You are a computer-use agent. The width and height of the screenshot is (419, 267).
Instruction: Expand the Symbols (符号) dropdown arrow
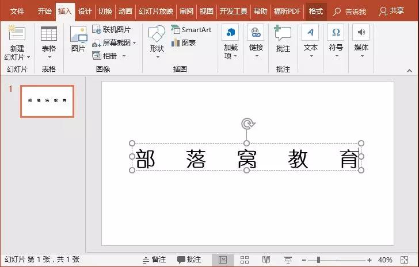(x=337, y=56)
